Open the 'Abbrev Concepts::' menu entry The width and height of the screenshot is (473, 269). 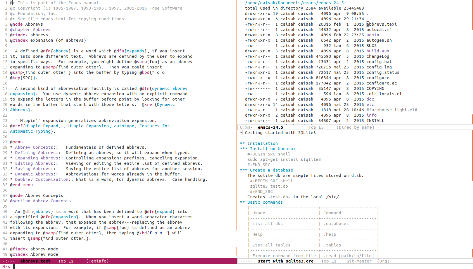point(37,147)
